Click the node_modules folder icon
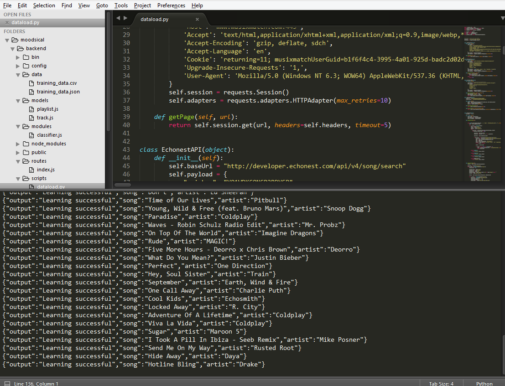Image resolution: width=505 pixels, height=386 pixels. point(26,144)
